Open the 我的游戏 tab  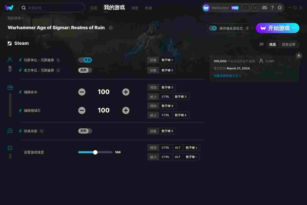[x=114, y=7]
